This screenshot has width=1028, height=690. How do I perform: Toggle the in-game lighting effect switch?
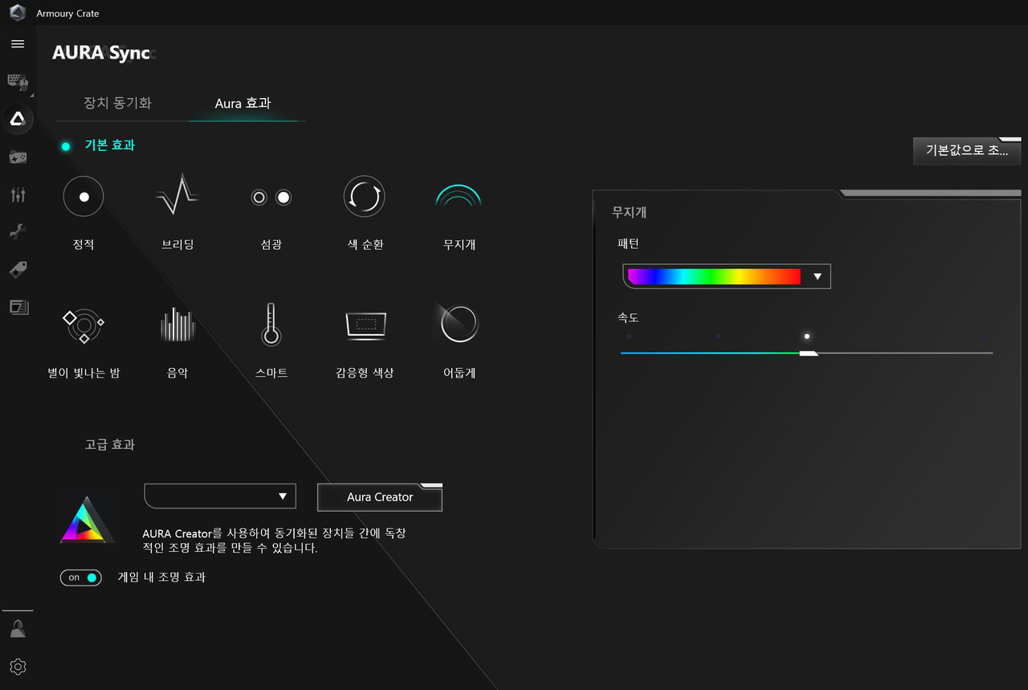pos(81,578)
